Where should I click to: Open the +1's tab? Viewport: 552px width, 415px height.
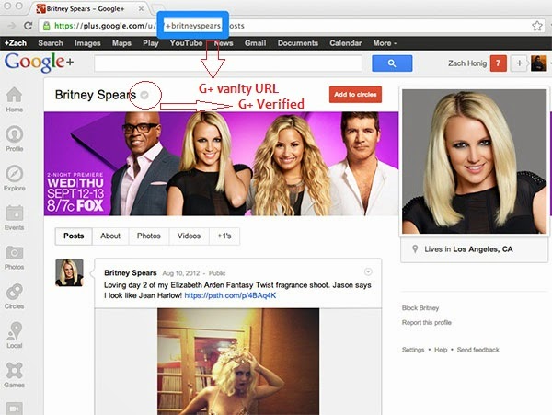[224, 236]
